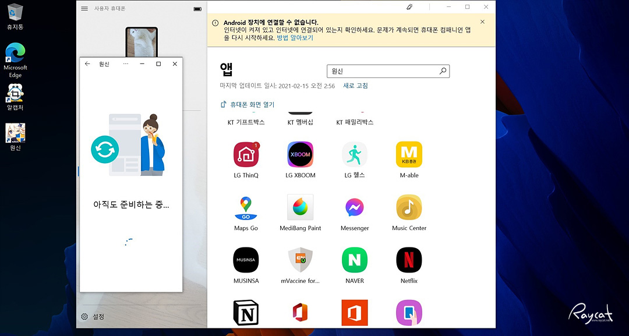Open the Music Center app

pyautogui.click(x=409, y=207)
